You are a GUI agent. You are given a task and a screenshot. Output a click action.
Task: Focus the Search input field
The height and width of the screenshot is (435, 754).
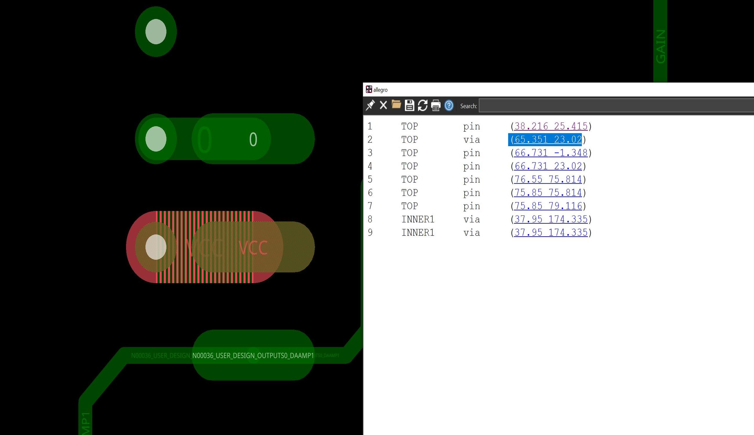[x=616, y=106]
